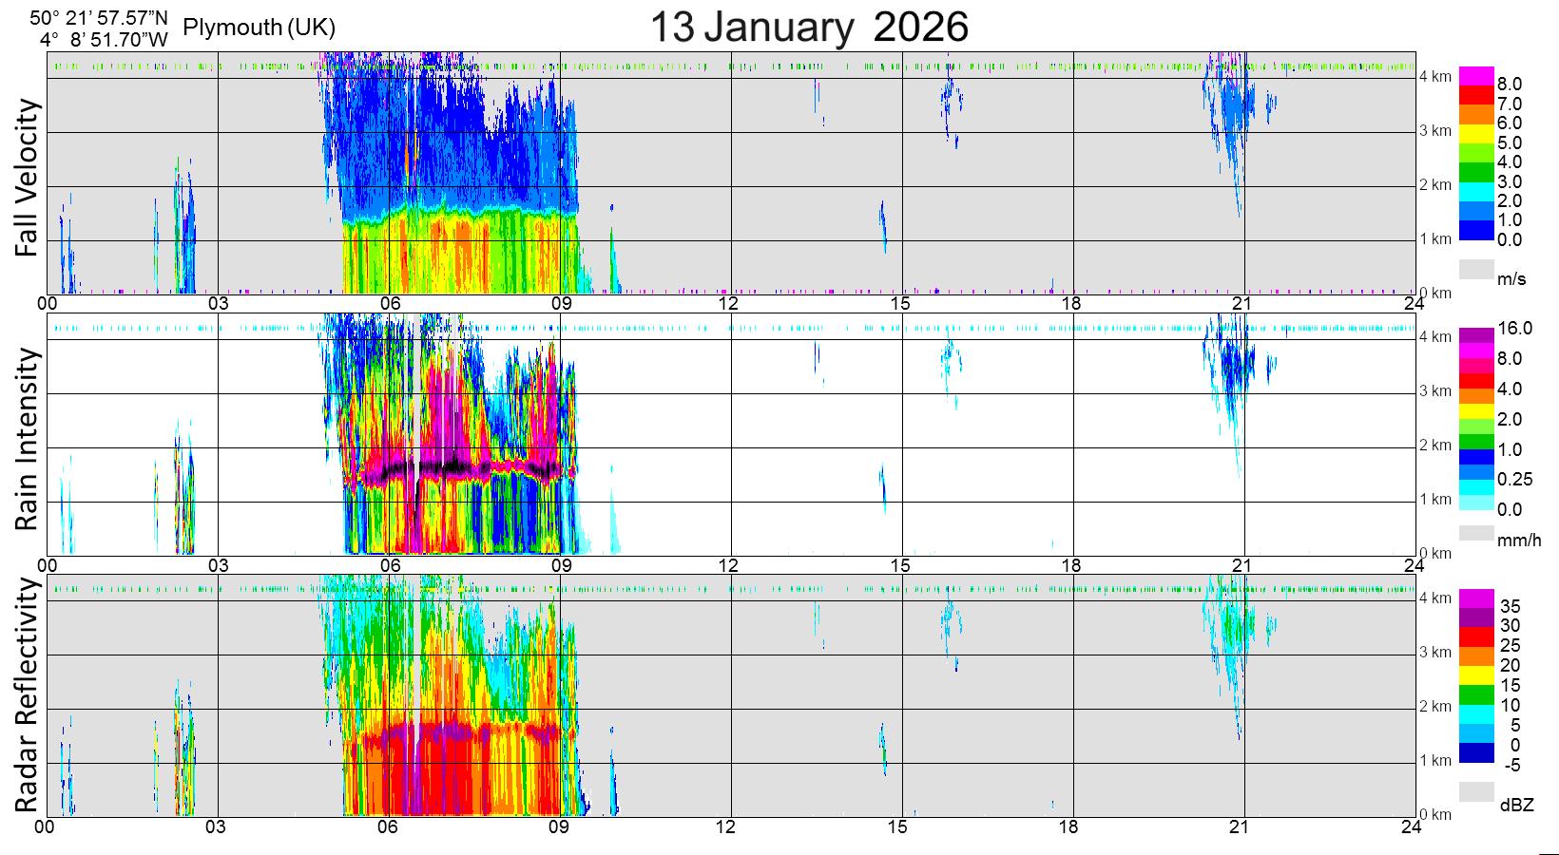Pick the gray m/s no-data swatch
The width and height of the screenshot is (1559, 855).
[1476, 270]
